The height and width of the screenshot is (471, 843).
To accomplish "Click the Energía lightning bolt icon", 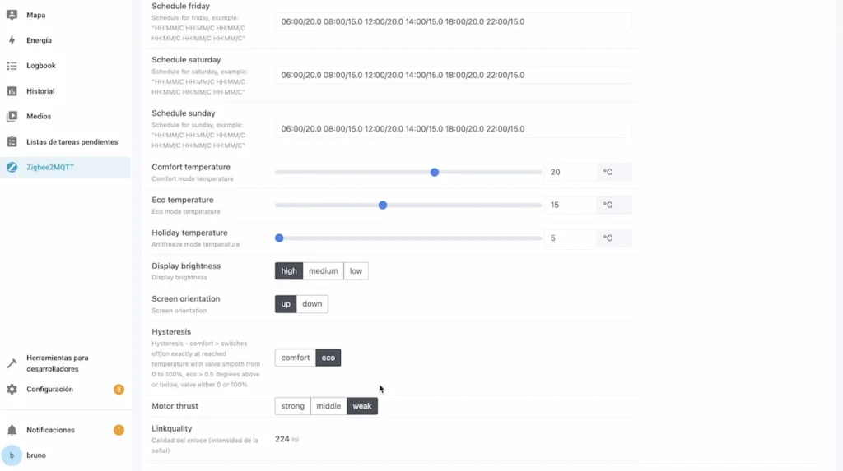I will click(x=12, y=40).
